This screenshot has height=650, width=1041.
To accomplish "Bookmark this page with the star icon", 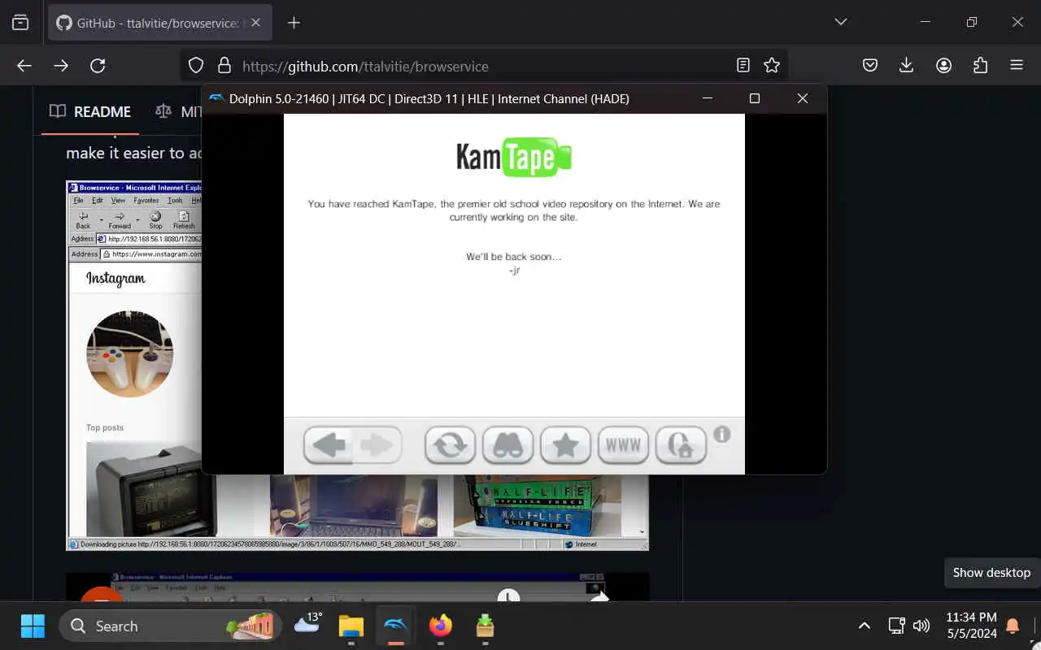I will (772, 66).
